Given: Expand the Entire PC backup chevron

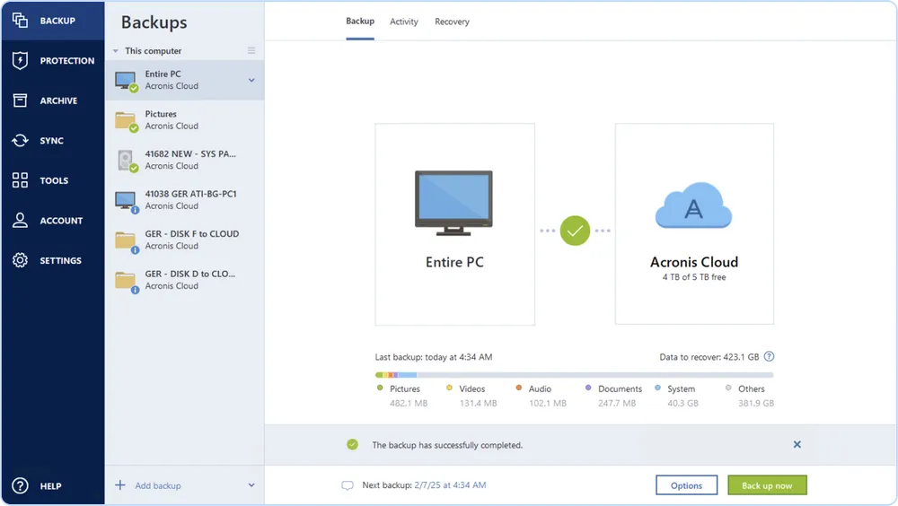Looking at the screenshot, I should pyautogui.click(x=251, y=80).
